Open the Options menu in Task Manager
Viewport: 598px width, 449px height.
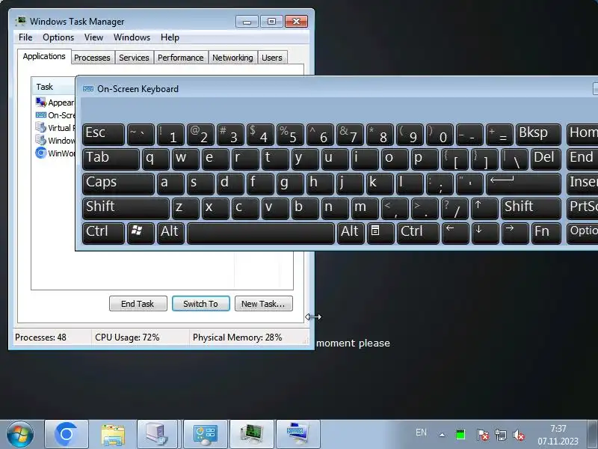point(58,37)
